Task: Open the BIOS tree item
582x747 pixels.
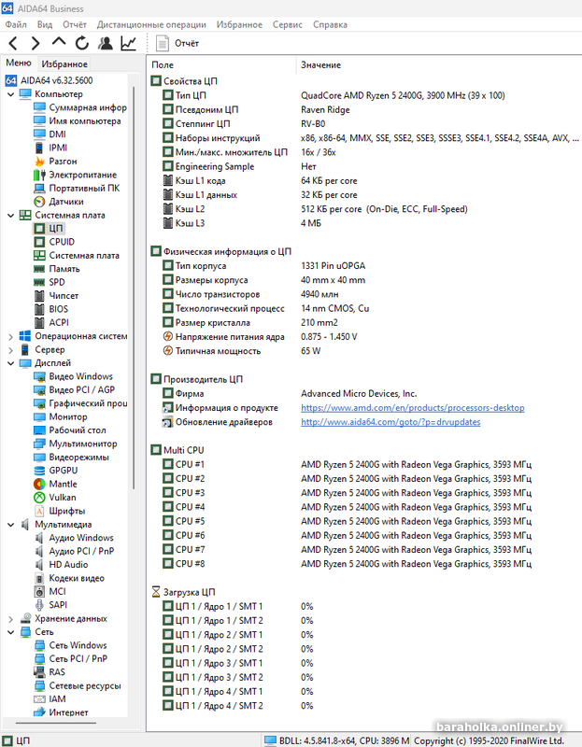Action: (51, 309)
